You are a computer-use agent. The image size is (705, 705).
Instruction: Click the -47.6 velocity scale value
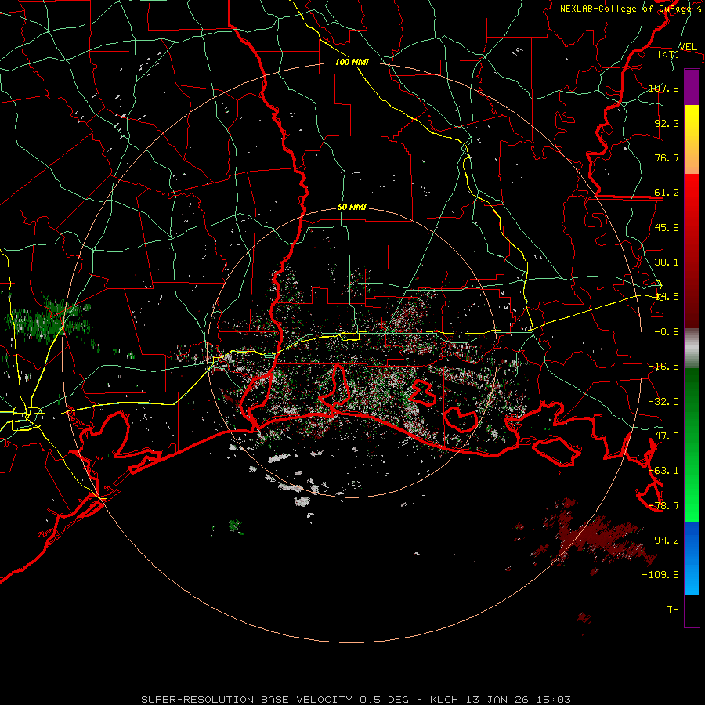pos(663,436)
